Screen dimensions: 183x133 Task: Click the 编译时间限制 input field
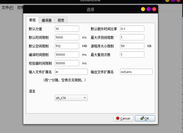pos(67,54)
